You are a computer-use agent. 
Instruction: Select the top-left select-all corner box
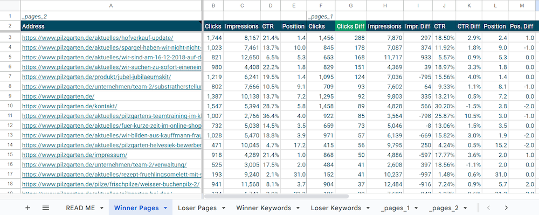10,5
